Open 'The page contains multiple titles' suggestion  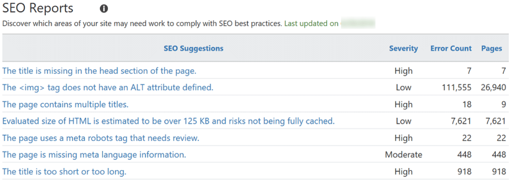coord(65,104)
